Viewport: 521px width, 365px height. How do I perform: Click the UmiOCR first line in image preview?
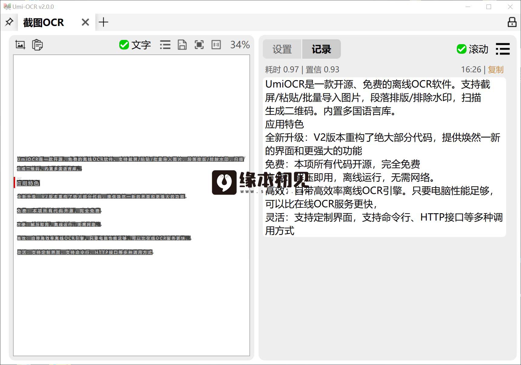click(x=130, y=159)
